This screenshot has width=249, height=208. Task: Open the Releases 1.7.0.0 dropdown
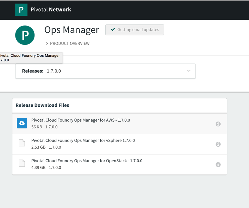click(105, 71)
